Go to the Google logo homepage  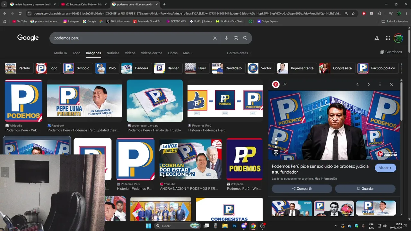28,38
